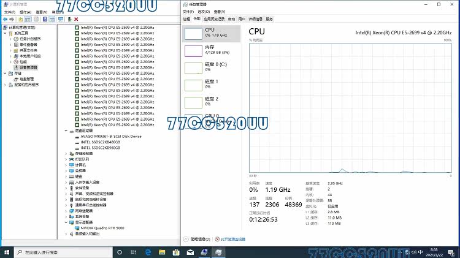Select 事件查看器 in the console tree
Screen dimensions: 460x258
tap(28, 45)
